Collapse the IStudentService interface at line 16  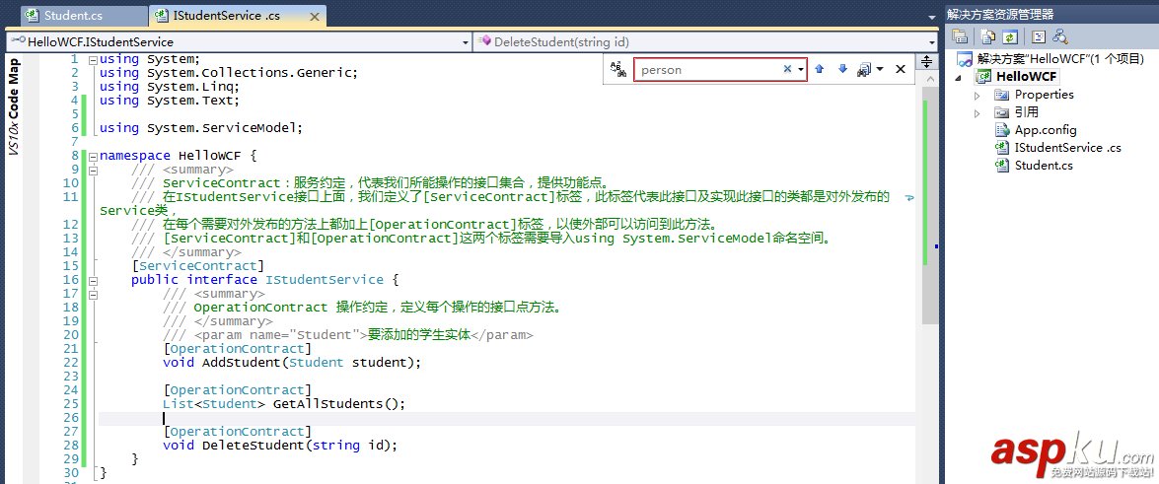pyautogui.click(x=93, y=280)
